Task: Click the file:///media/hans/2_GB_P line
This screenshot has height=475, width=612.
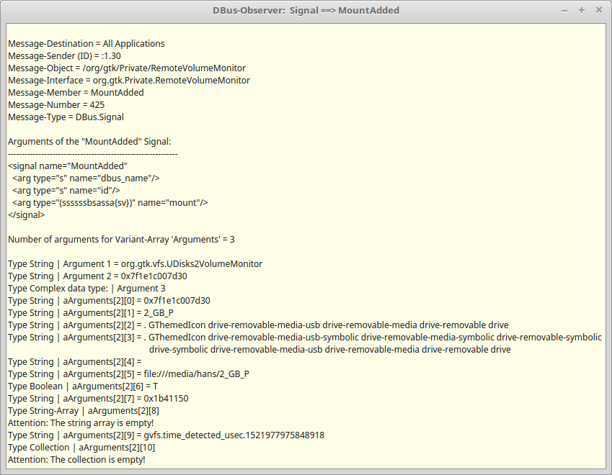Action: (x=128, y=374)
